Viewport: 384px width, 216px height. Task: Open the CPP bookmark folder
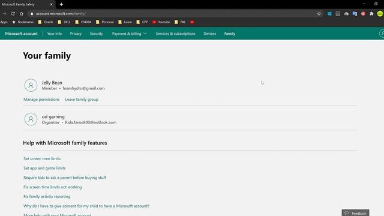[142, 22]
